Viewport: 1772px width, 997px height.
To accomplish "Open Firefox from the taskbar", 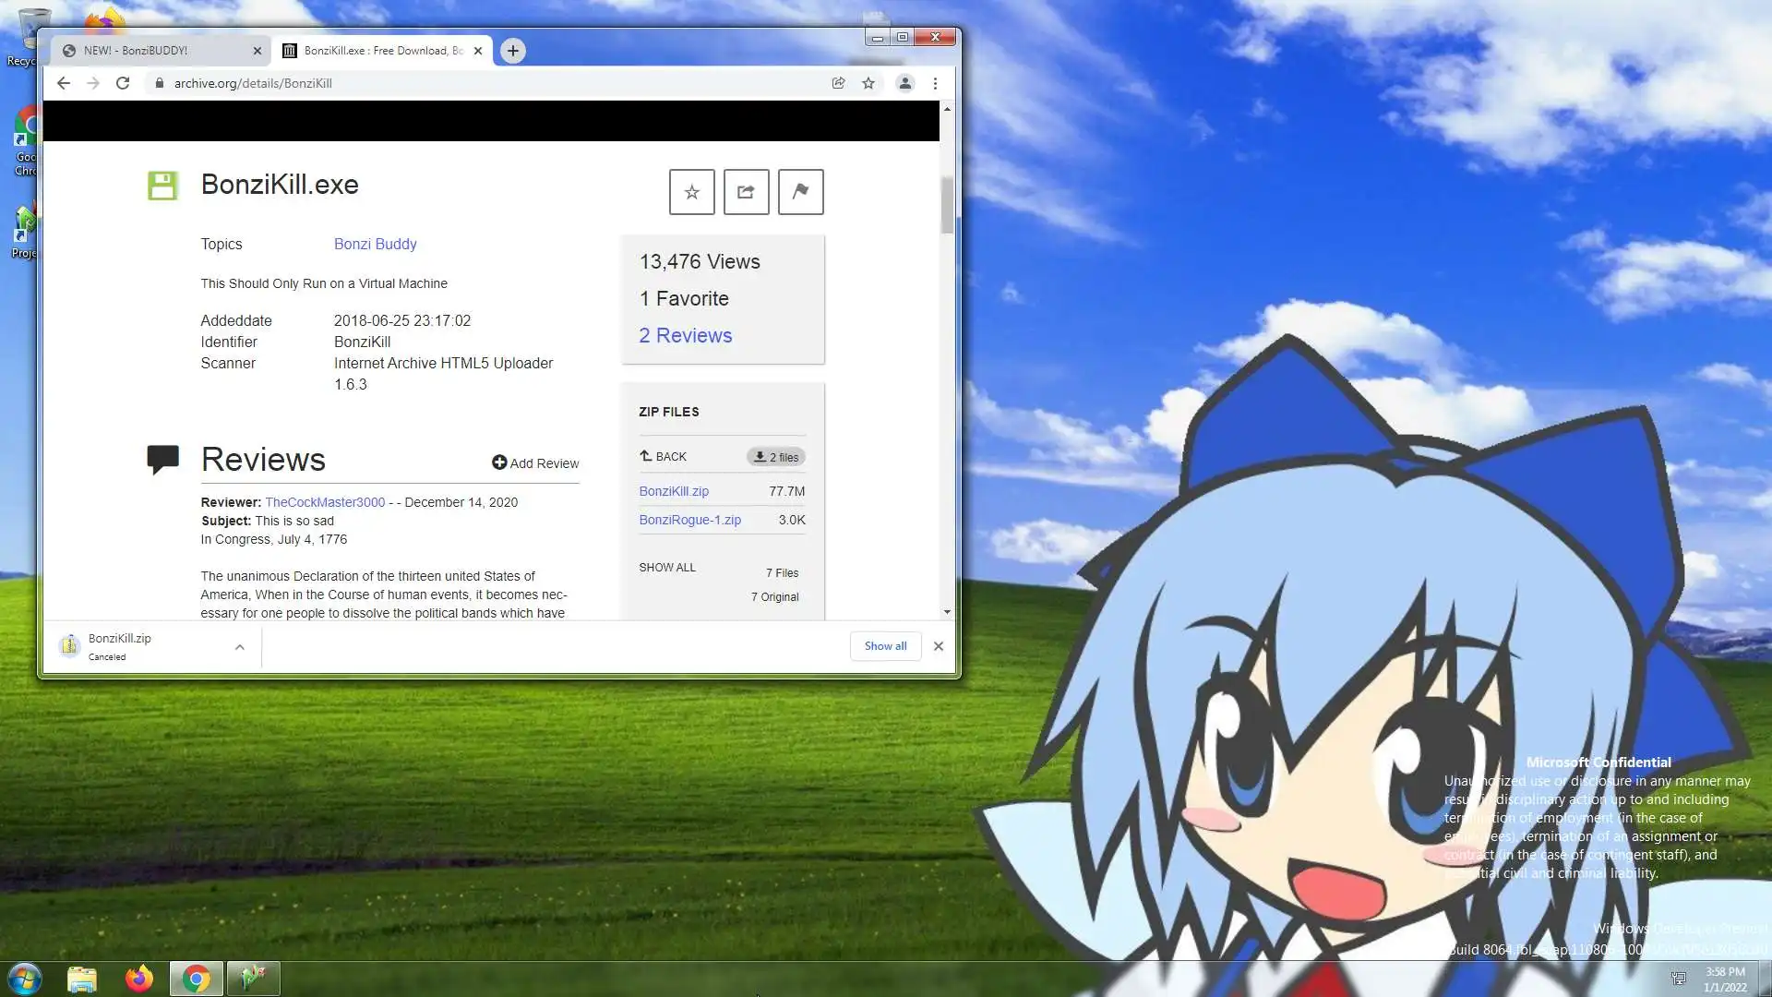I will tap(139, 979).
